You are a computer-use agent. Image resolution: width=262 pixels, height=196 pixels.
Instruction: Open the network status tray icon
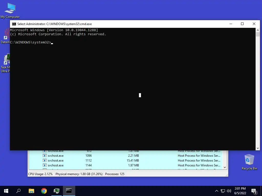pyautogui.click(x=223, y=191)
